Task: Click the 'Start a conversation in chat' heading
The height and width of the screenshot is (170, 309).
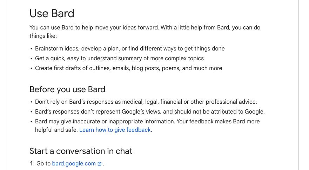Action: [x=81, y=151]
